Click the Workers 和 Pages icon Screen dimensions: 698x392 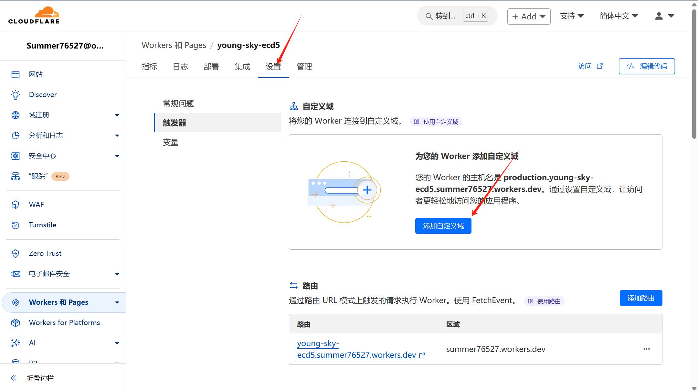[16, 302]
